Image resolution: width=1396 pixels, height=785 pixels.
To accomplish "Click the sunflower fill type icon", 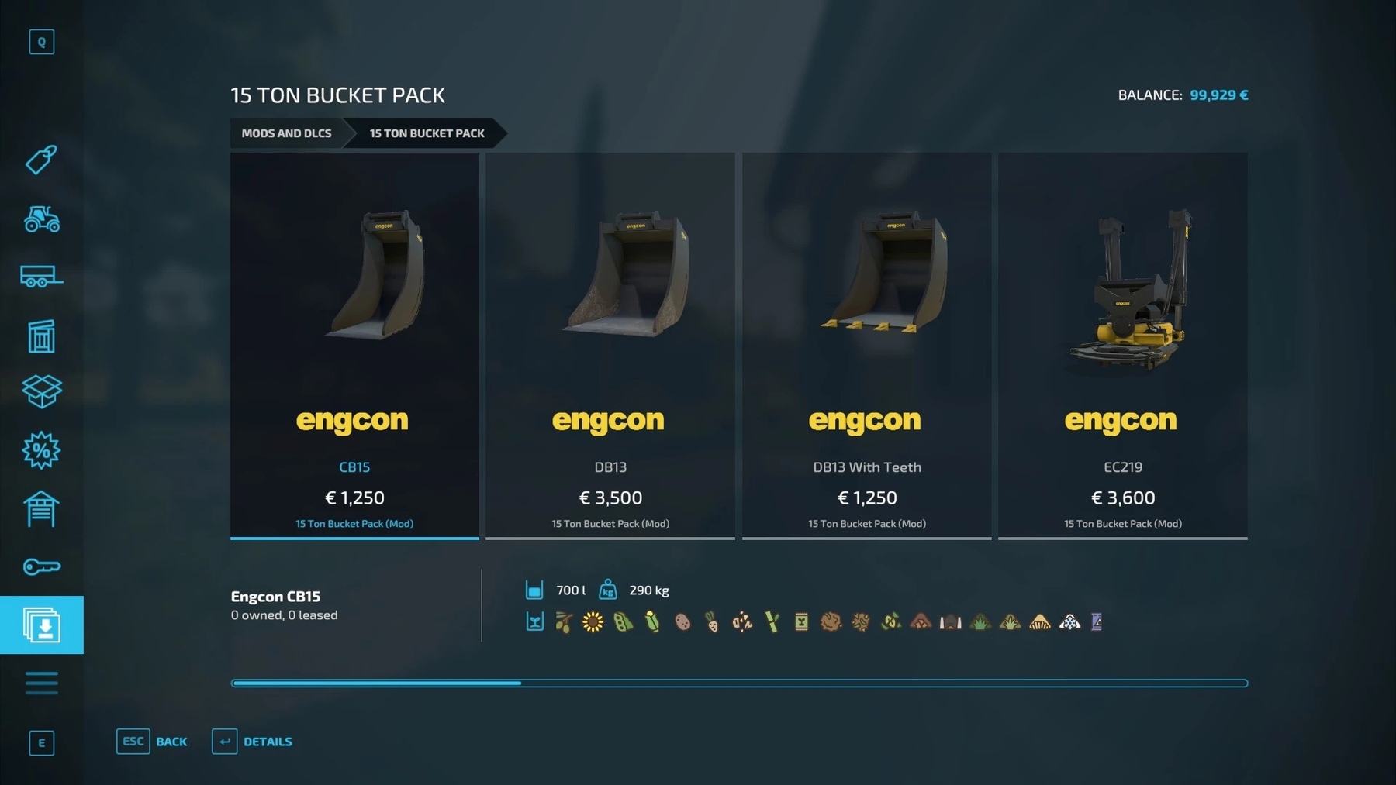I will [x=593, y=622].
